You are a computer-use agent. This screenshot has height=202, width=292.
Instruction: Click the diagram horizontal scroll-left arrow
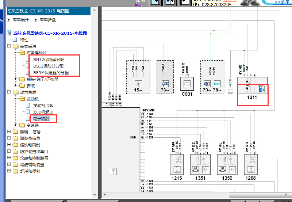tap(105, 195)
